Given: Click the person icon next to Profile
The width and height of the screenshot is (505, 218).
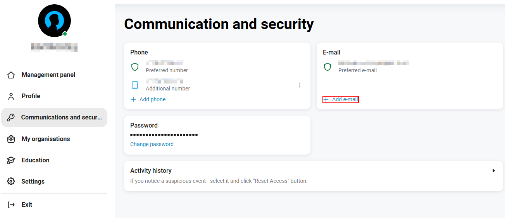Looking at the screenshot, I should tap(11, 96).
